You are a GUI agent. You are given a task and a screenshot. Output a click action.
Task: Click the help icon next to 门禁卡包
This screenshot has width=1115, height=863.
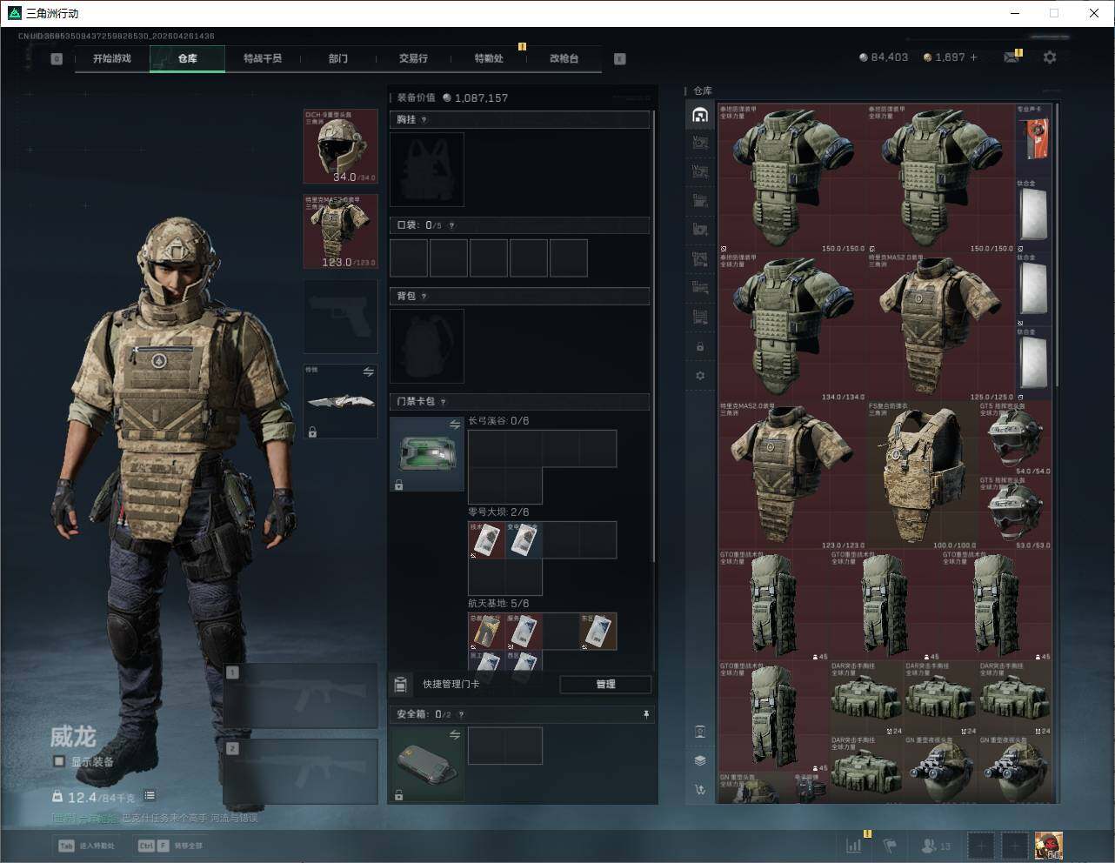pos(443,402)
